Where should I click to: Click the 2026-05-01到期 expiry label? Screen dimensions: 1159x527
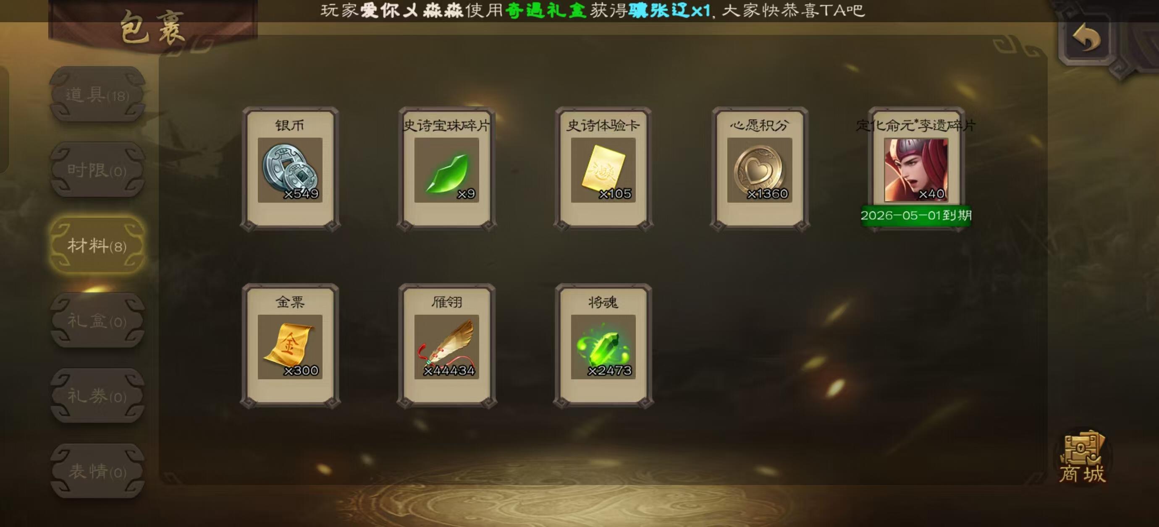tap(916, 215)
